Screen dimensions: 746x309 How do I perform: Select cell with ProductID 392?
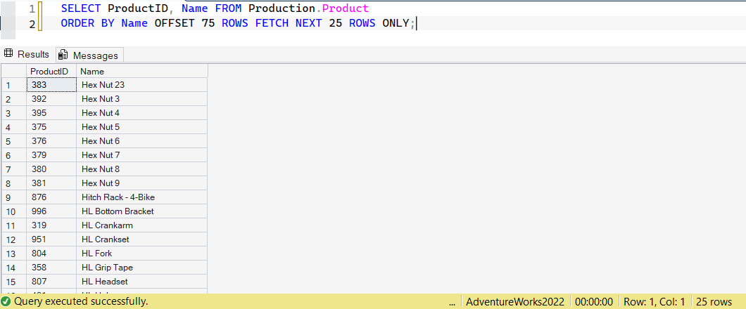pyautogui.click(x=51, y=99)
